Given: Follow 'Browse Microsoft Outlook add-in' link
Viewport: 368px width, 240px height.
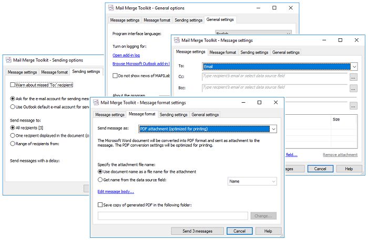Looking at the screenshot, I should (x=141, y=63).
